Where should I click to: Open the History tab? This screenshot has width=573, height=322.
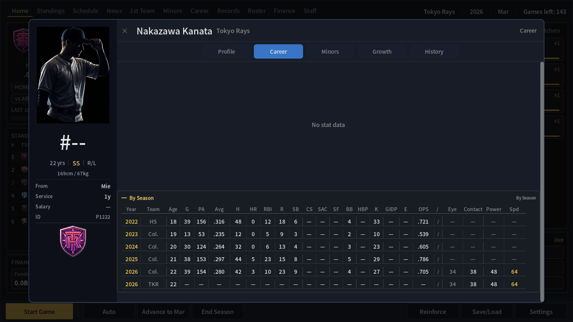(434, 52)
